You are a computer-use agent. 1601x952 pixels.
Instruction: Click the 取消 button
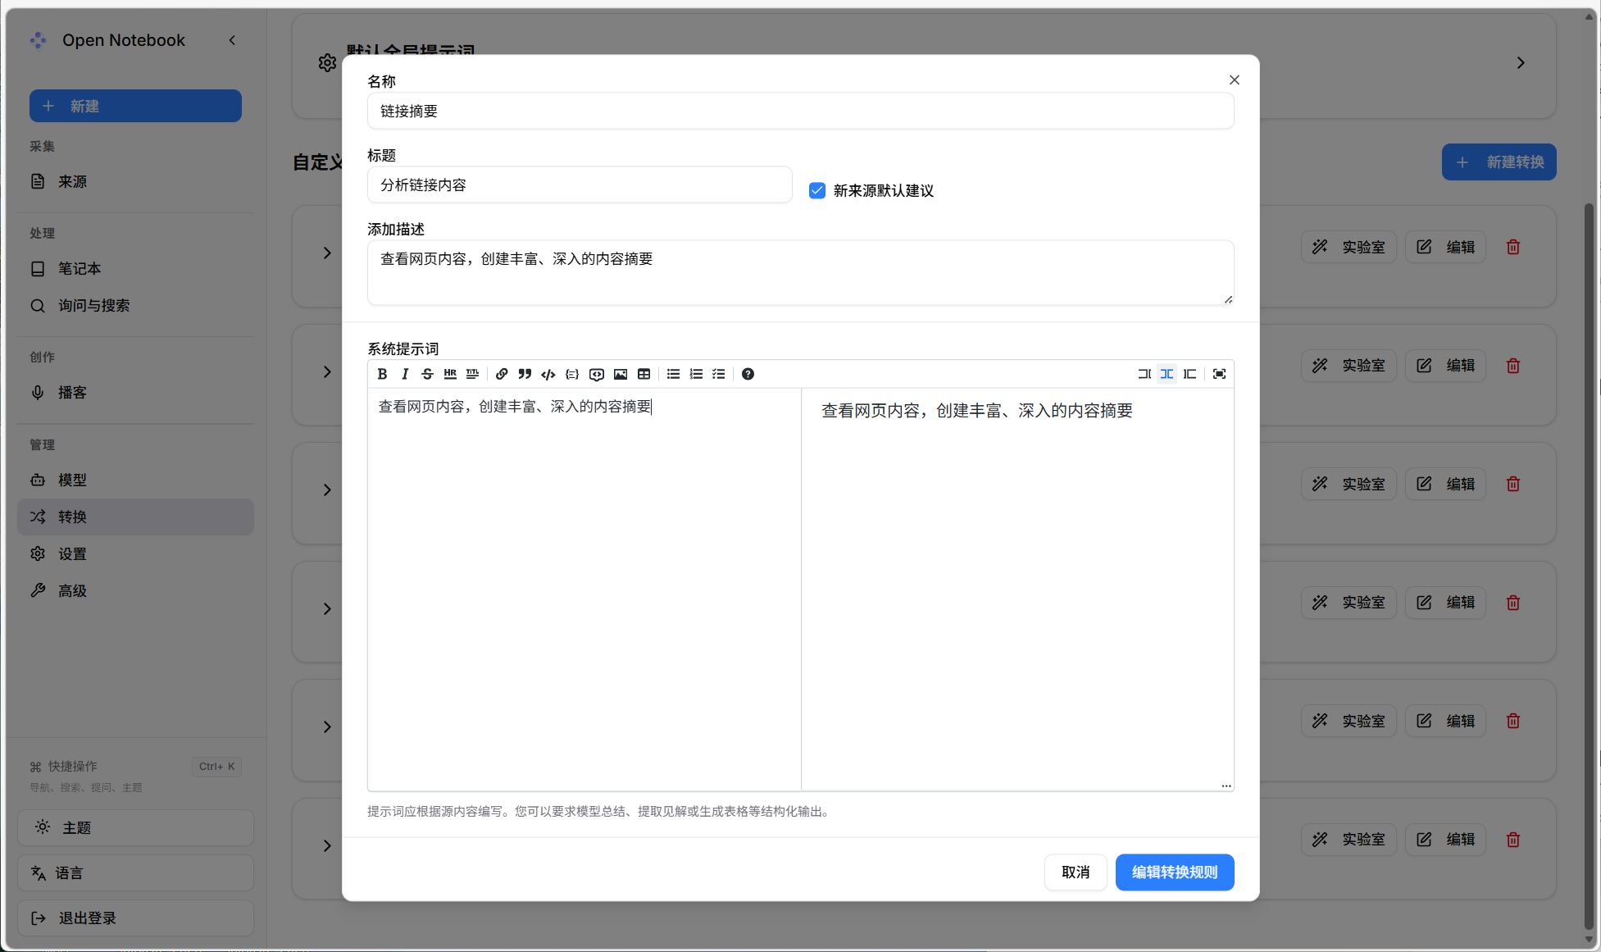click(1075, 872)
